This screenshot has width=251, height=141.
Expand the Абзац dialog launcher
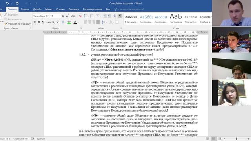tap(121, 28)
